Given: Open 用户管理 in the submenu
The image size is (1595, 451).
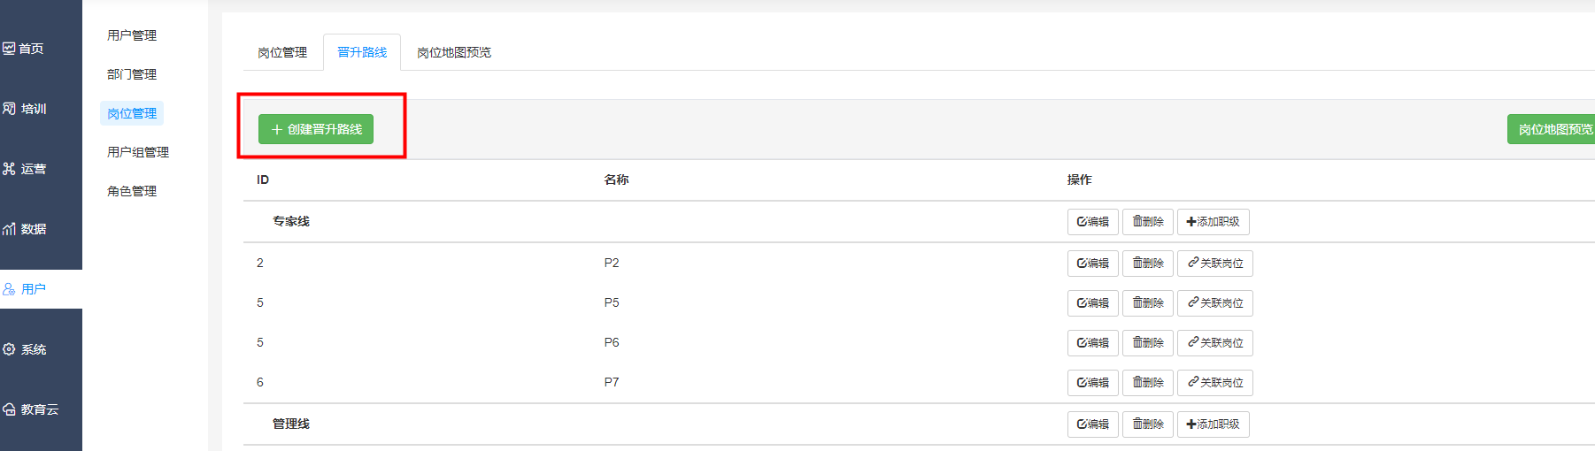Looking at the screenshot, I should [x=132, y=35].
